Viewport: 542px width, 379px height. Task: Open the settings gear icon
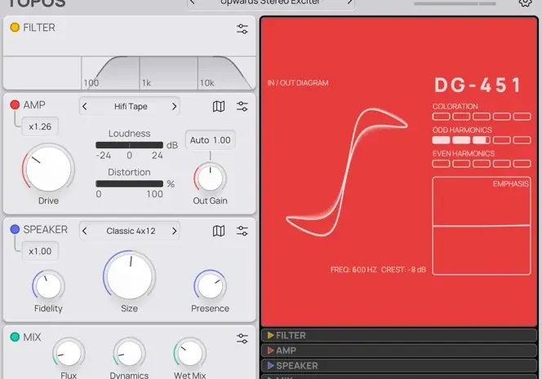coord(525,2)
